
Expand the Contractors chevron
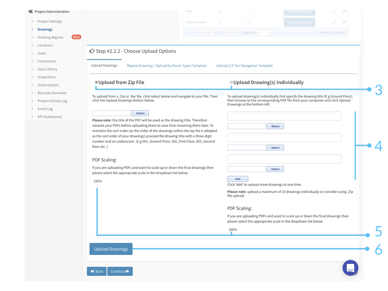pyautogui.click(x=32, y=61)
